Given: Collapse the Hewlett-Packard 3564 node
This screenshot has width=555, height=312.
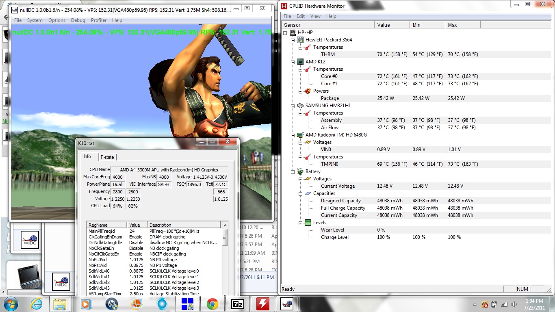Looking at the screenshot, I should pyautogui.click(x=293, y=40).
